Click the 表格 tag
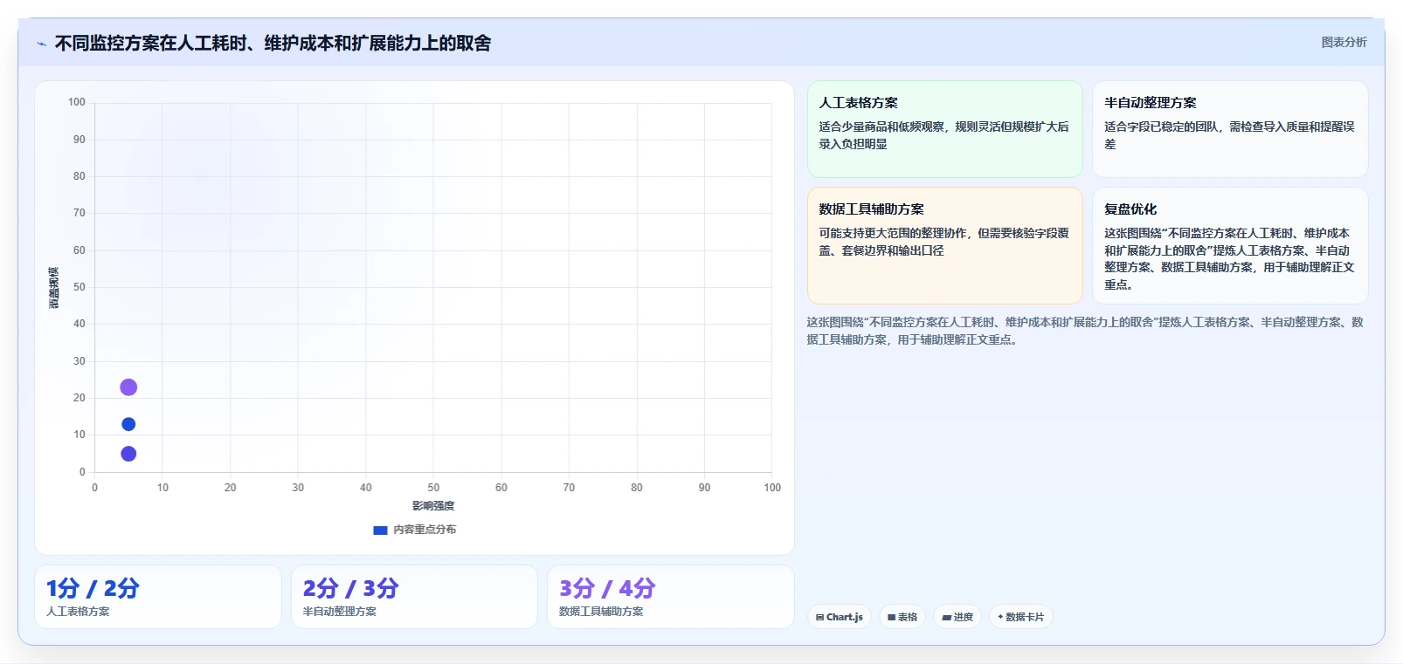 [902, 617]
